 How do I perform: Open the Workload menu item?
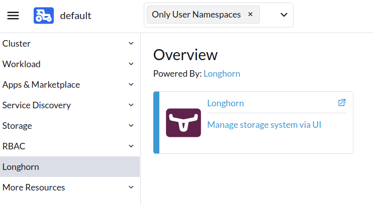21,64
